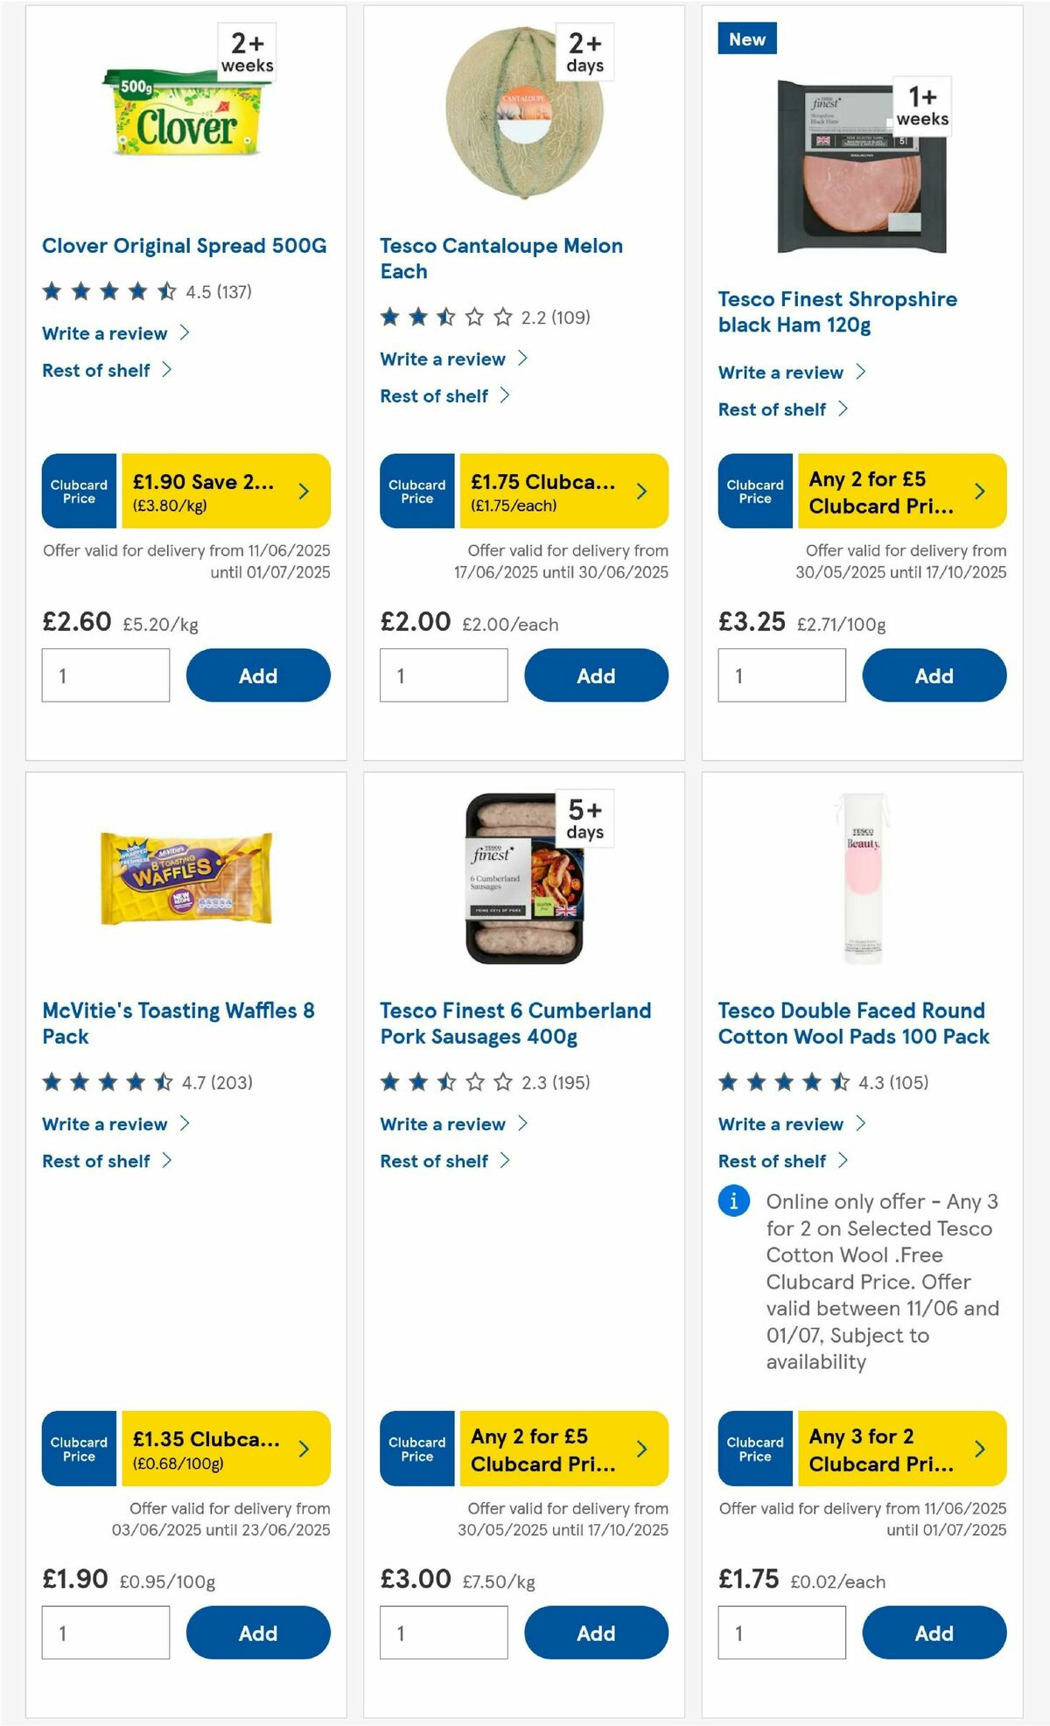Click the Clubcard Price badge on Shropshire Ham

click(754, 491)
